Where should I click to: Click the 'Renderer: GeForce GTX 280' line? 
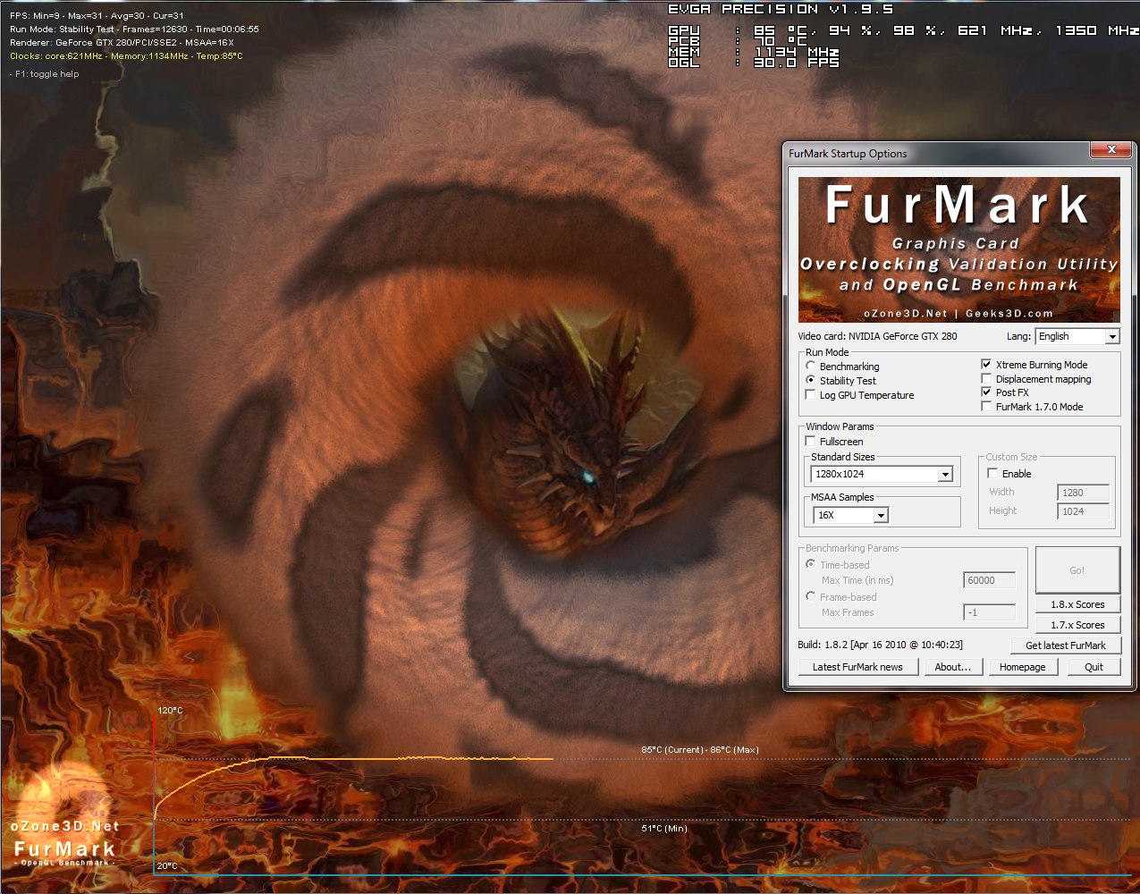(x=122, y=42)
